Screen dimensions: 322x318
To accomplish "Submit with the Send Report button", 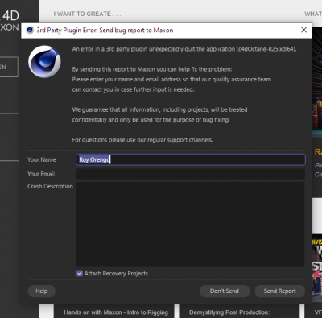I will 280,291.
